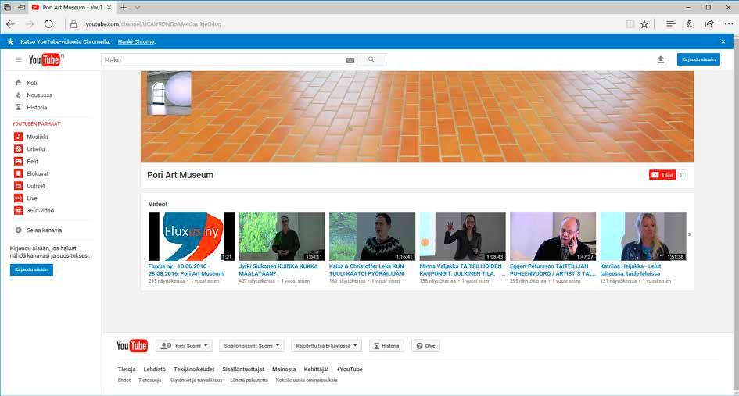Select Urheilu channel icon

coord(19,149)
